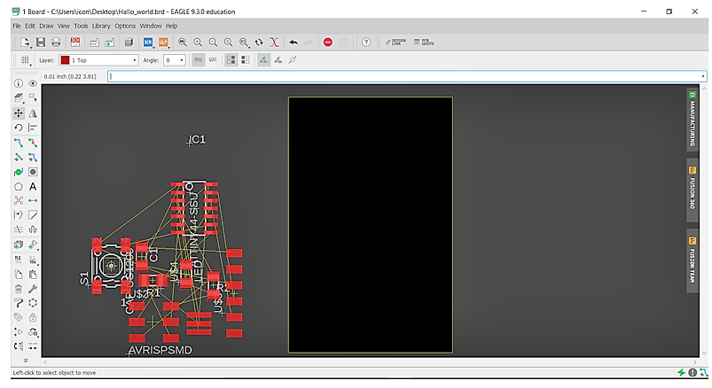712x388 pixels.
Task: Toggle the dashed-line mode option
Action: point(293,60)
